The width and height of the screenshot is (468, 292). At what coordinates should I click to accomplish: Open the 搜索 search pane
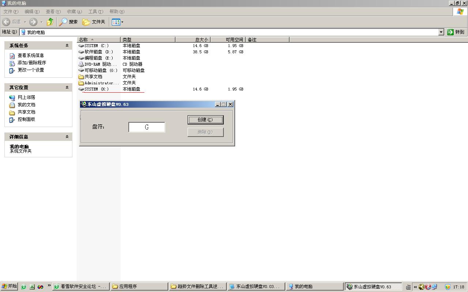pos(69,22)
